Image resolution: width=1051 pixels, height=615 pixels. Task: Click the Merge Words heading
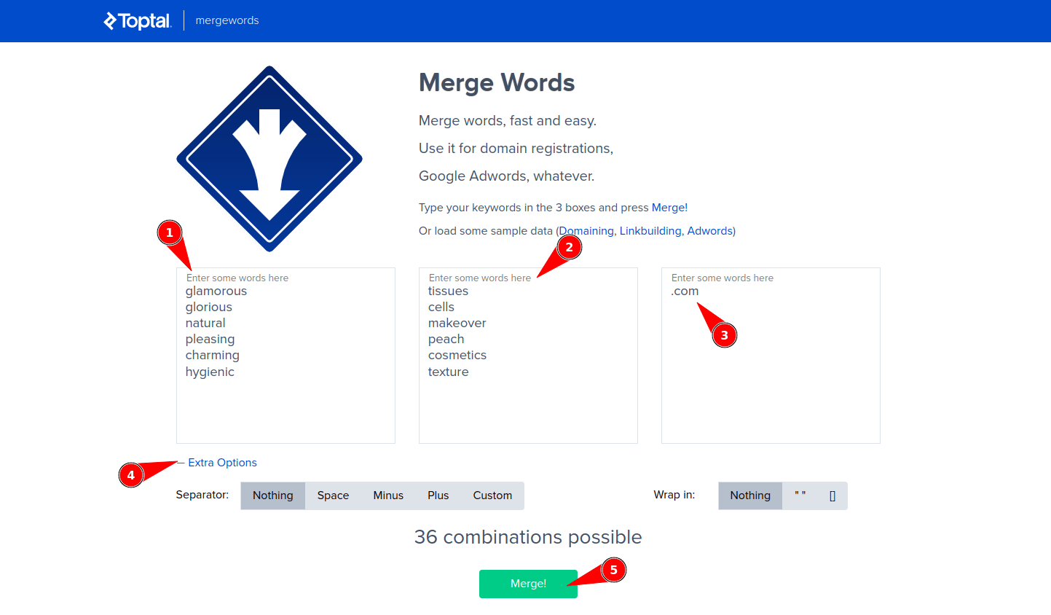point(497,82)
